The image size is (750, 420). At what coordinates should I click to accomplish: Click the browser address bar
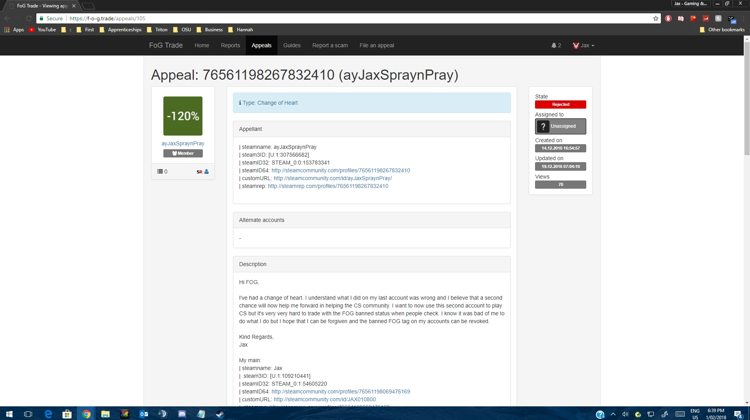(x=352, y=18)
